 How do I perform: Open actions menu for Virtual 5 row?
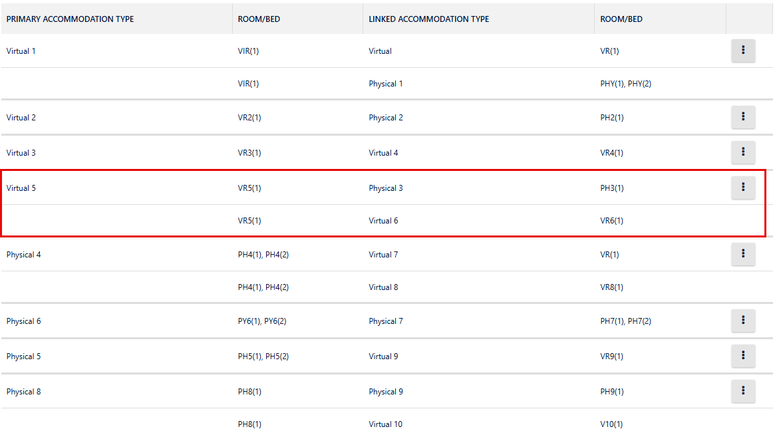click(743, 188)
